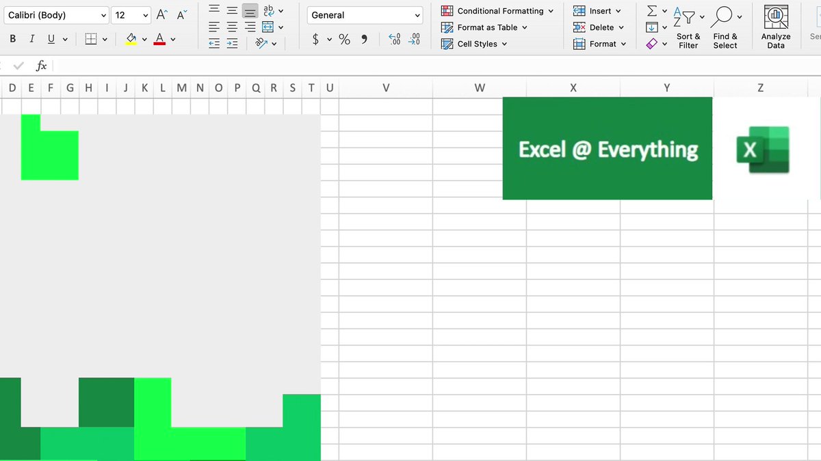
Task: Select column W header
Action: (480, 87)
